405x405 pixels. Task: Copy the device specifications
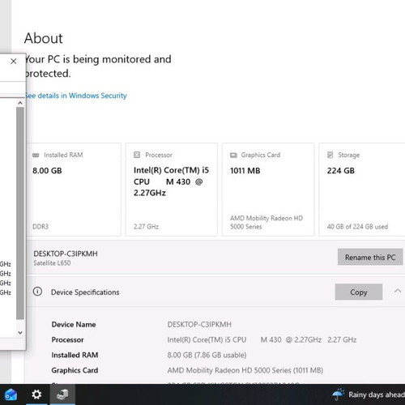[359, 292]
